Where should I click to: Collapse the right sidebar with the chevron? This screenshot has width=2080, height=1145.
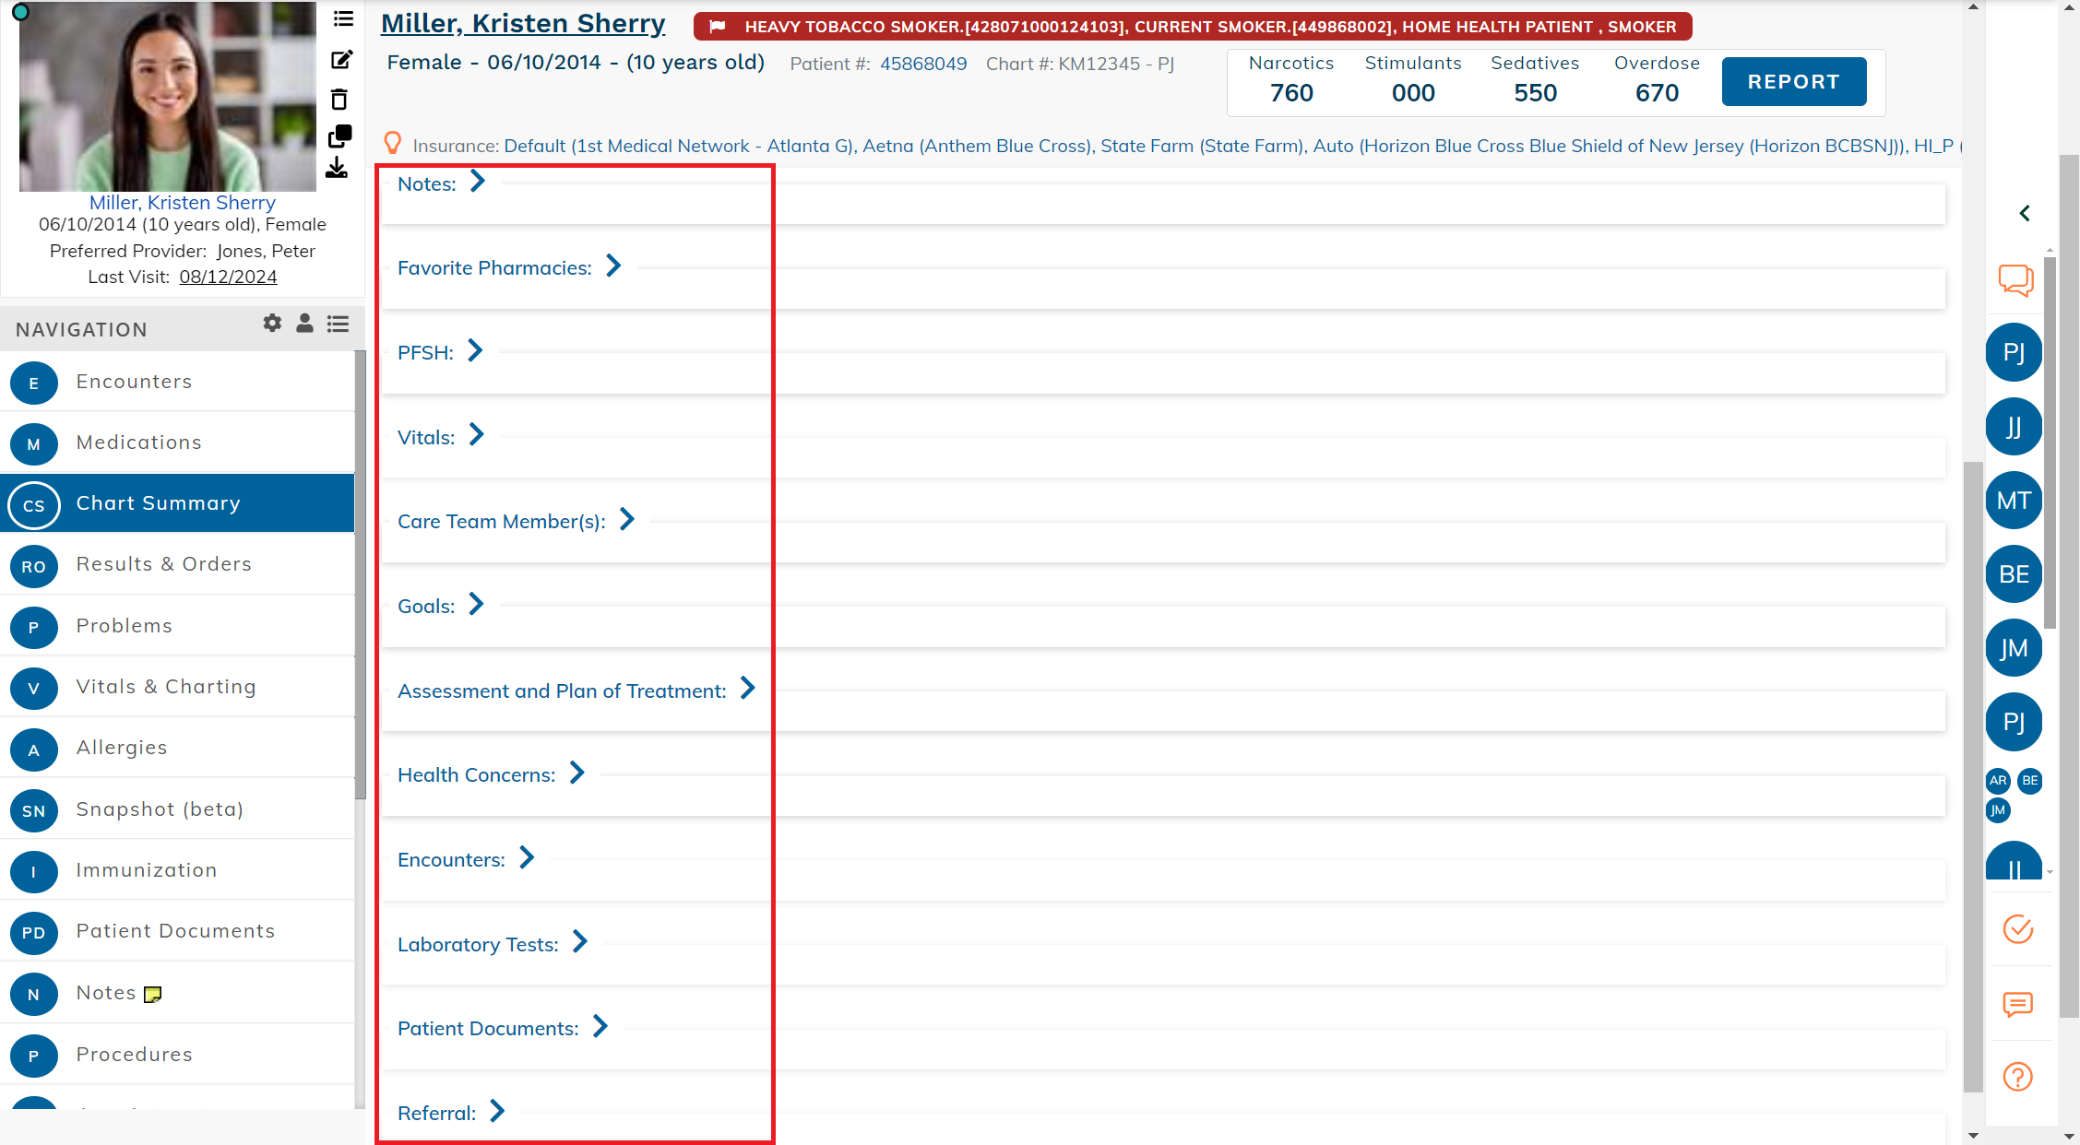coord(2024,213)
